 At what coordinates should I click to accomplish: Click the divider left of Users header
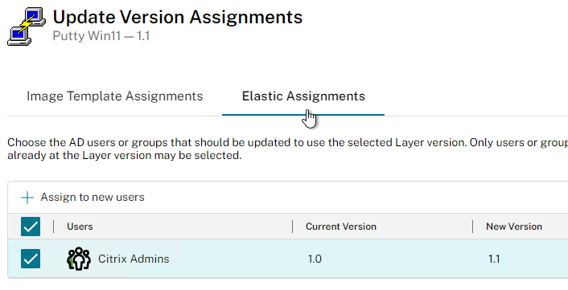[54, 227]
